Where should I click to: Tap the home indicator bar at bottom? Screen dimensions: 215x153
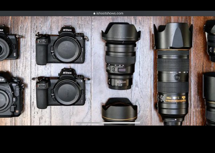(108, 123)
